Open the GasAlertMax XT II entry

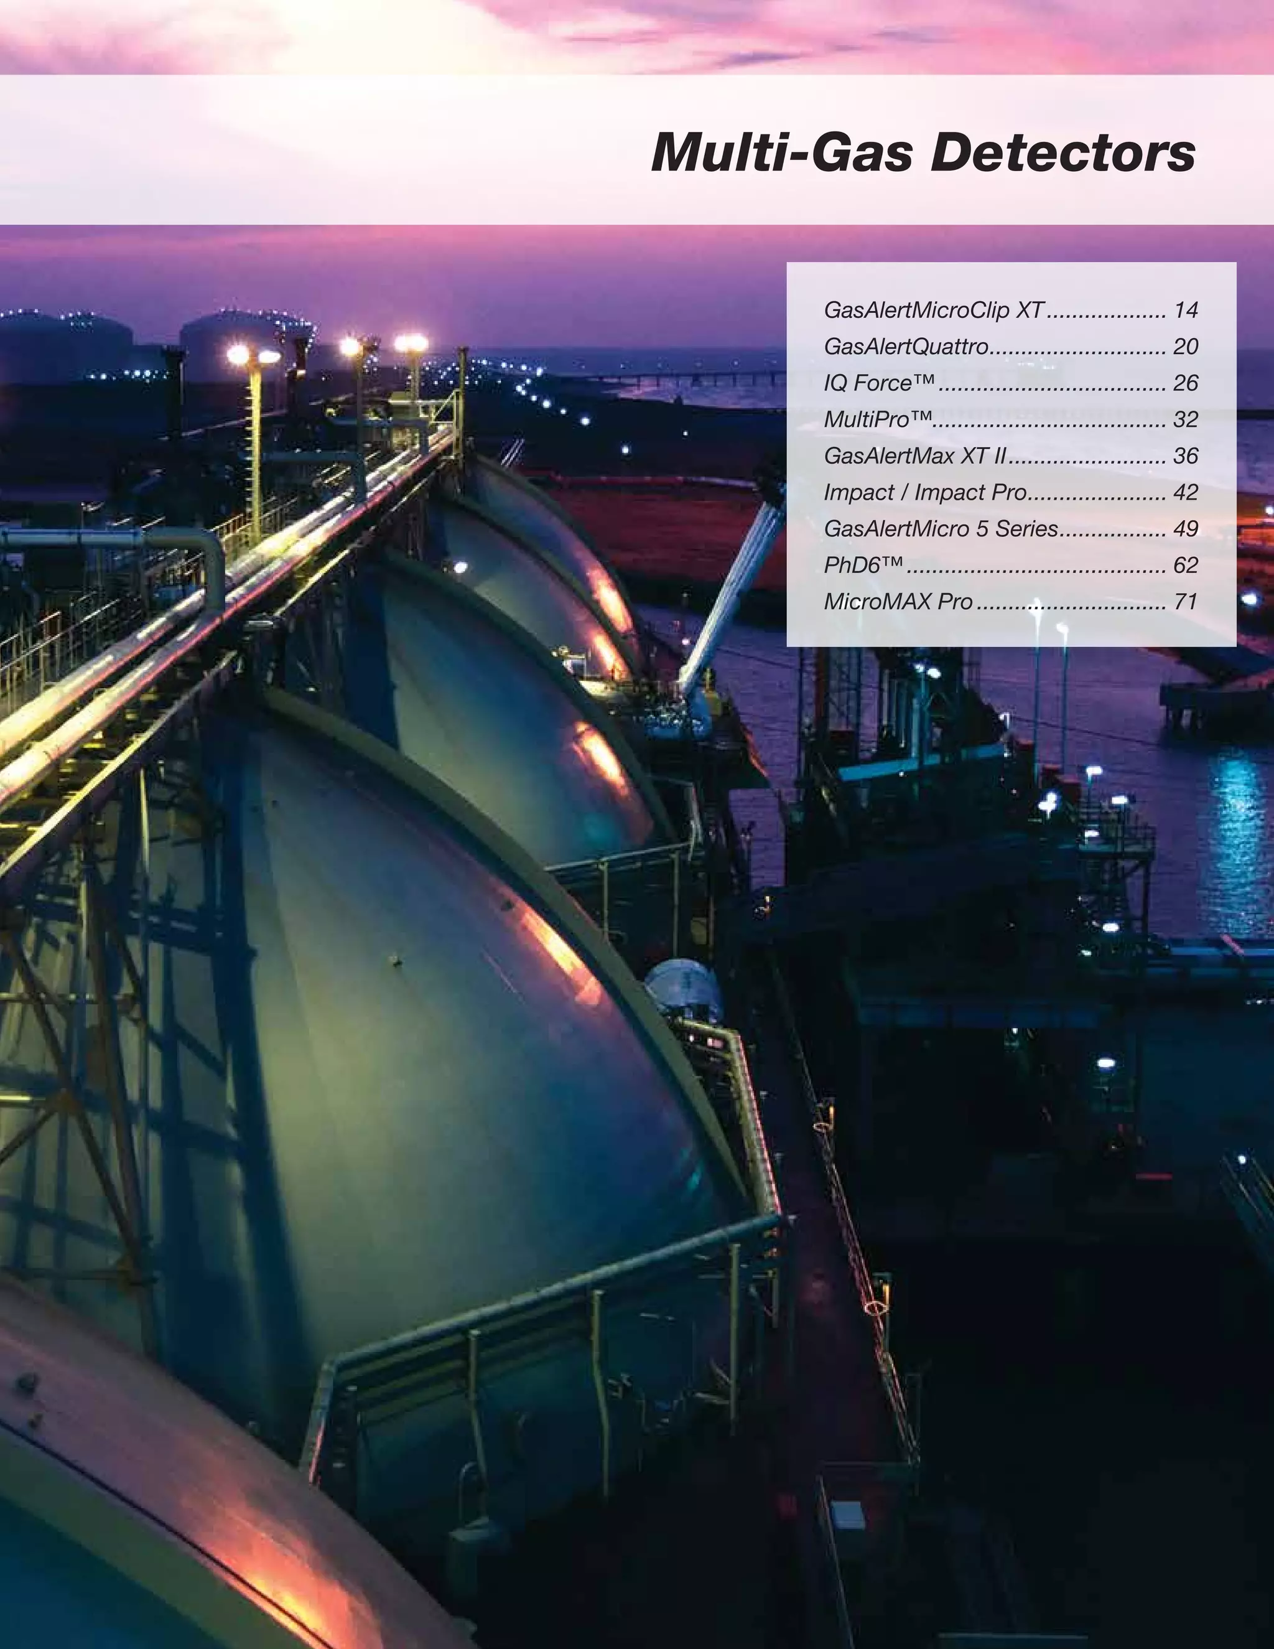[x=916, y=456]
